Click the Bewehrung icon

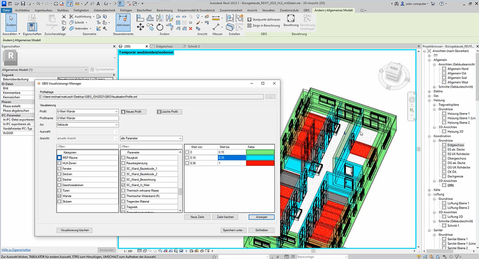click(x=291, y=19)
